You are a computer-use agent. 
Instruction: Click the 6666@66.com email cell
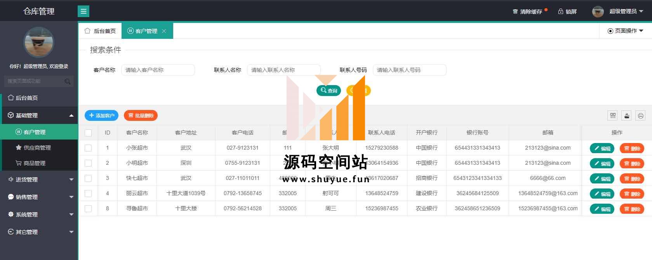click(548, 178)
